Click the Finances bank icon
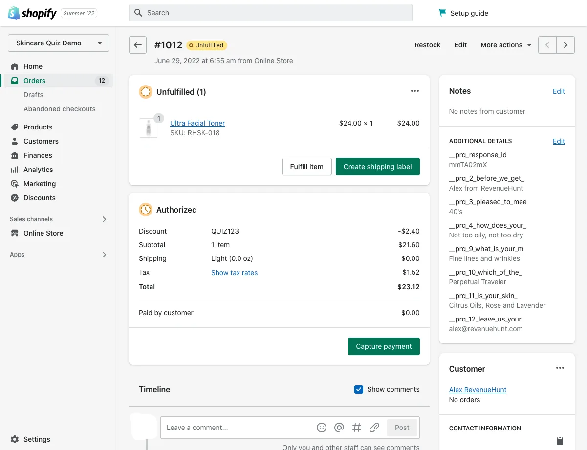Screen dimensions: 587x450 coord(15,155)
